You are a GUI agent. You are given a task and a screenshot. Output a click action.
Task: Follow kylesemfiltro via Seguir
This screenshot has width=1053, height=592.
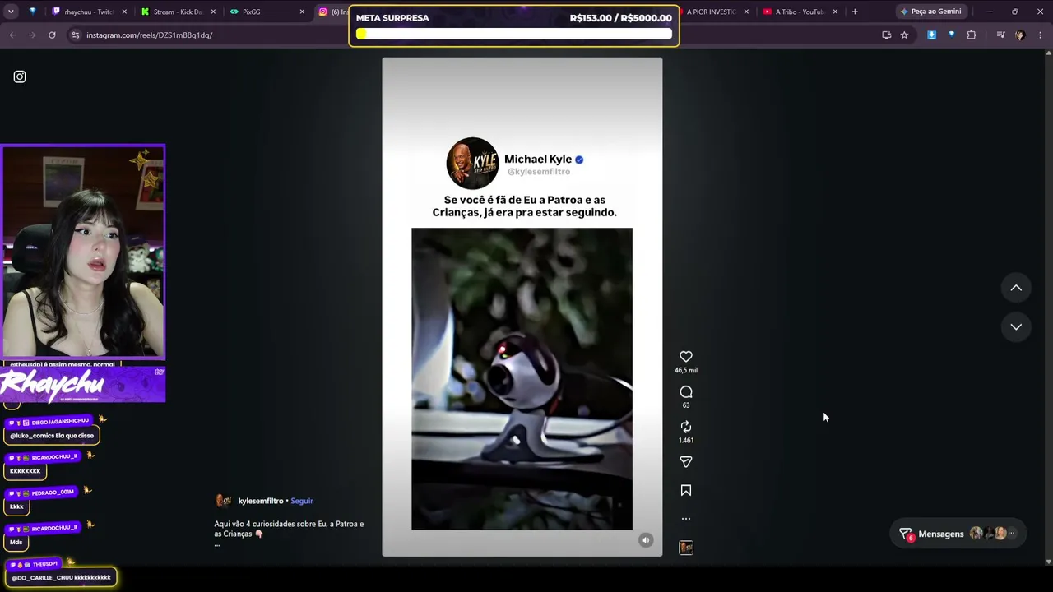click(x=302, y=501)
